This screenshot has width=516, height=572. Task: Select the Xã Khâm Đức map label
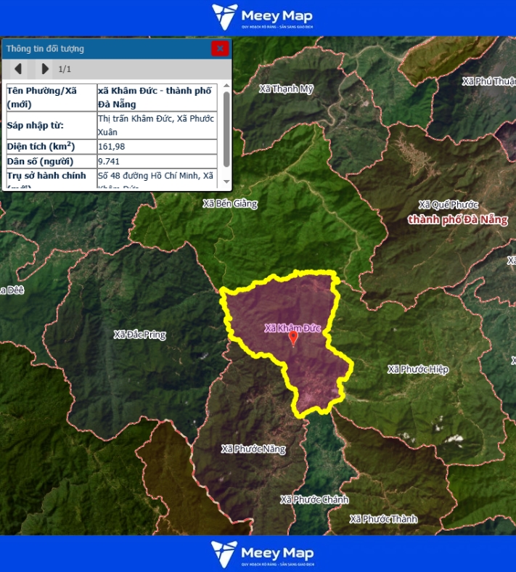coord(292,328)
